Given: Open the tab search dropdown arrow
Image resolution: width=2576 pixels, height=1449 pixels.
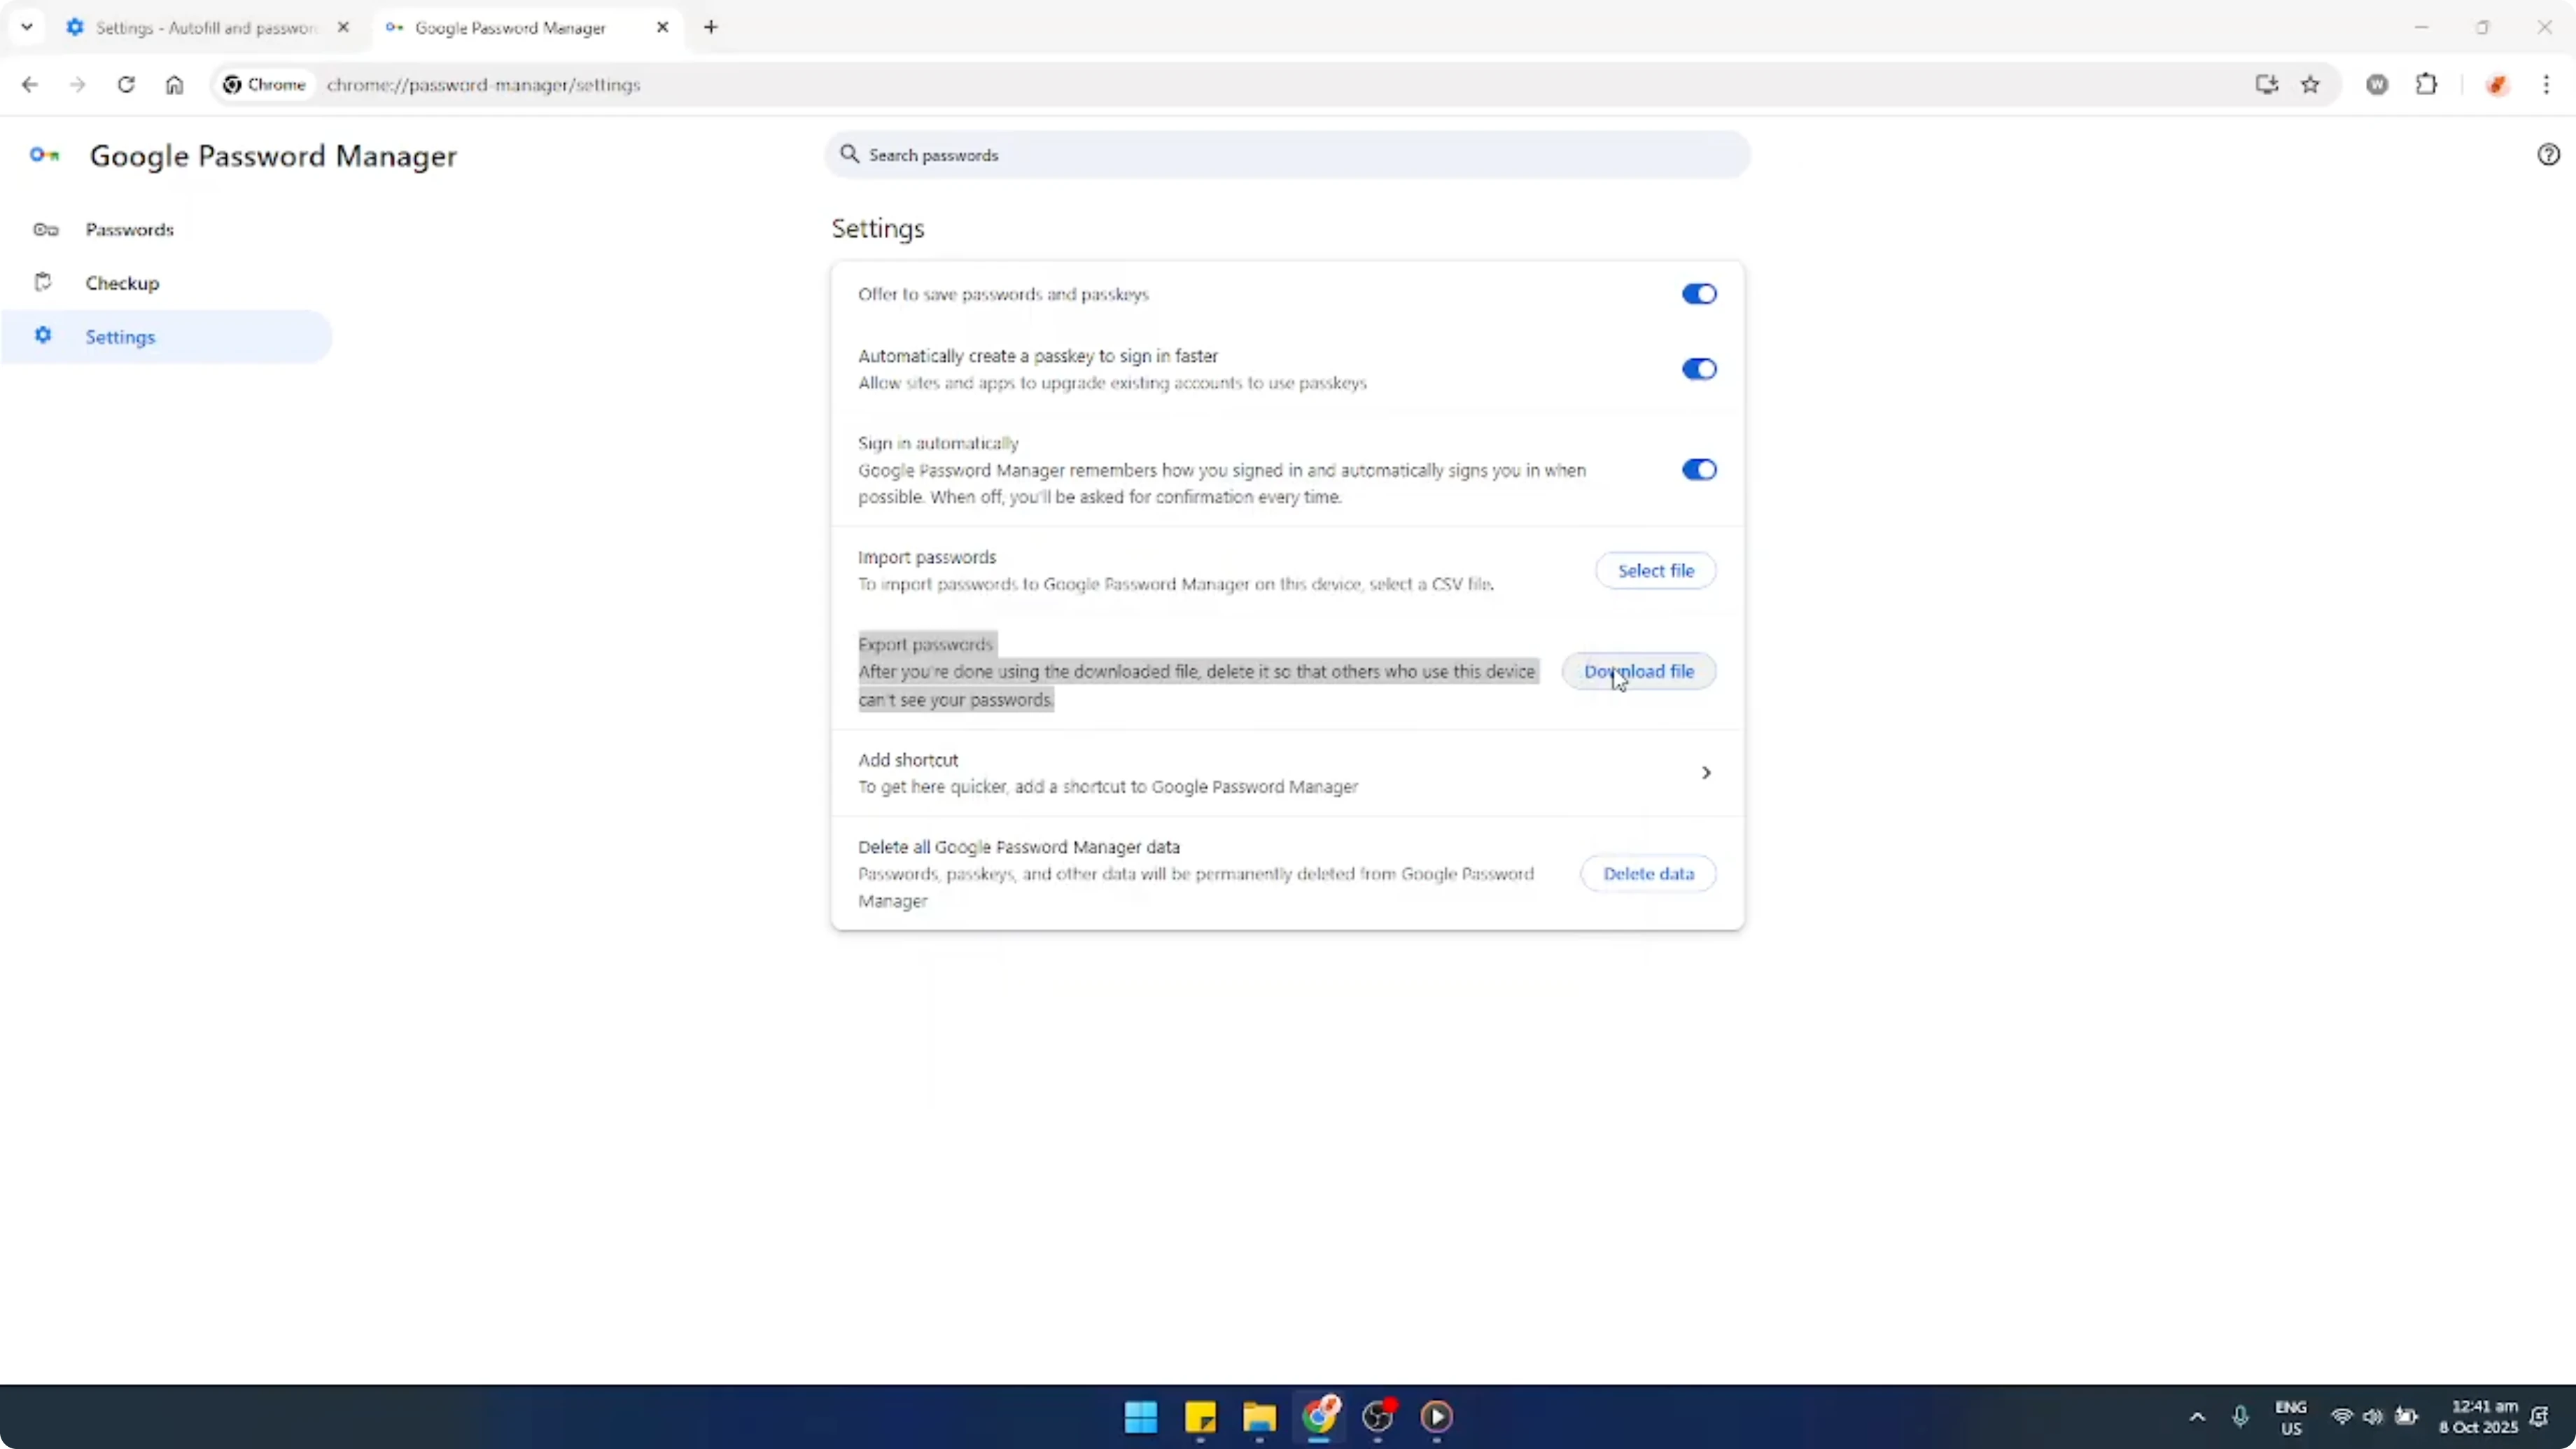Looking at the screenshot, I should pos(27,27).
